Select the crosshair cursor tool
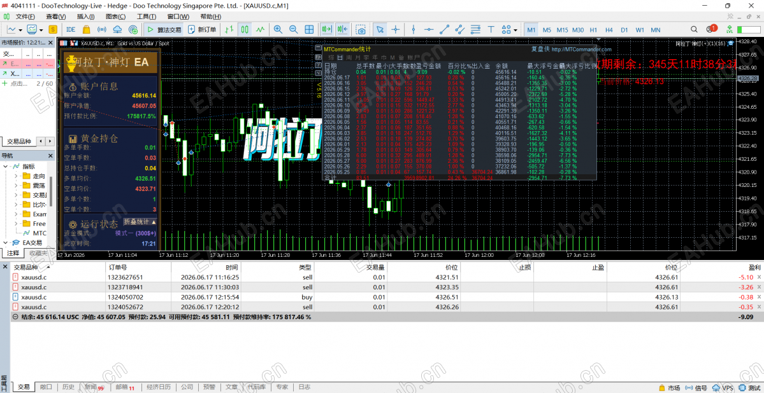764x393 pixels. (x=396, y=30)
